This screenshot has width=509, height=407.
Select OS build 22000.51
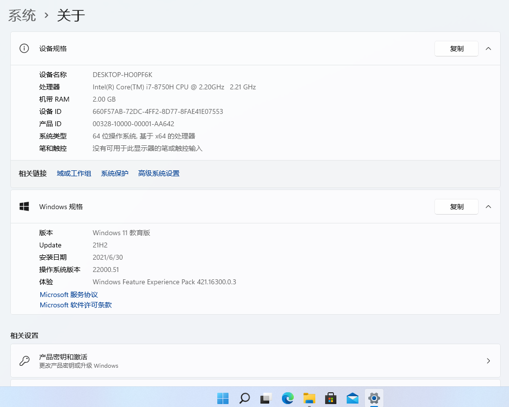point(106,270)
